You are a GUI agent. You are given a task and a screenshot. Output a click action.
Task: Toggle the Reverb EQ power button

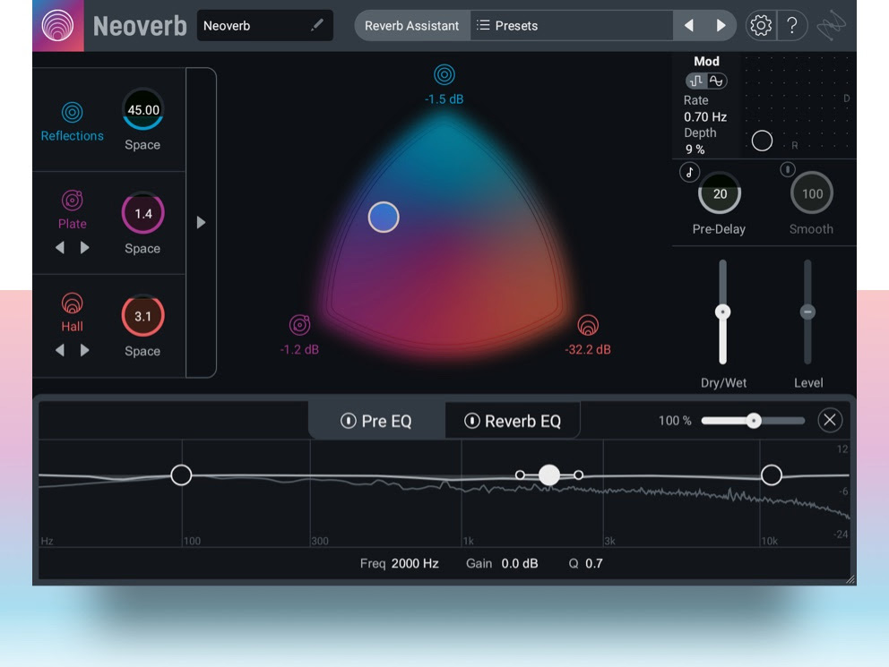pyautogui.click(x=471, y=421)
